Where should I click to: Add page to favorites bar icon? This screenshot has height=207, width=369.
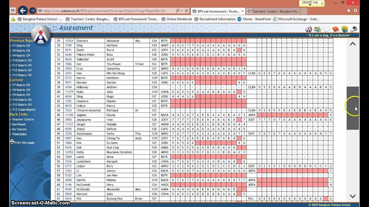click(x=13, y=19)
